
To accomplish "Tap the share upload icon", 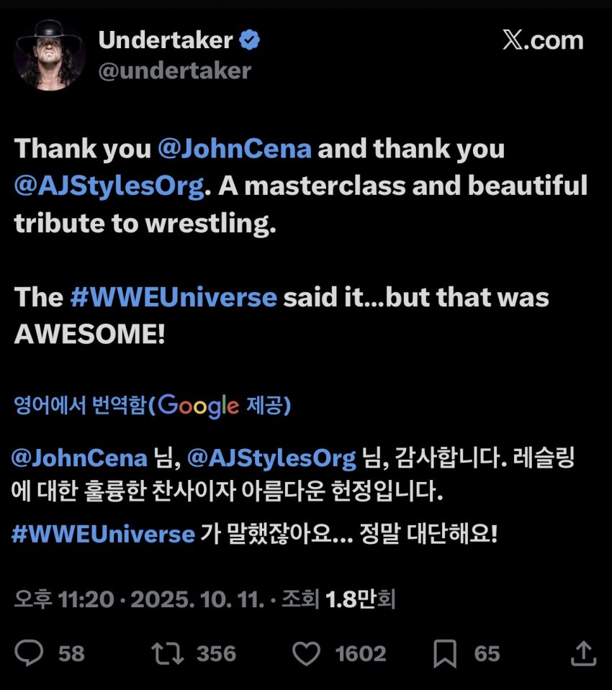I will point(583,653).
